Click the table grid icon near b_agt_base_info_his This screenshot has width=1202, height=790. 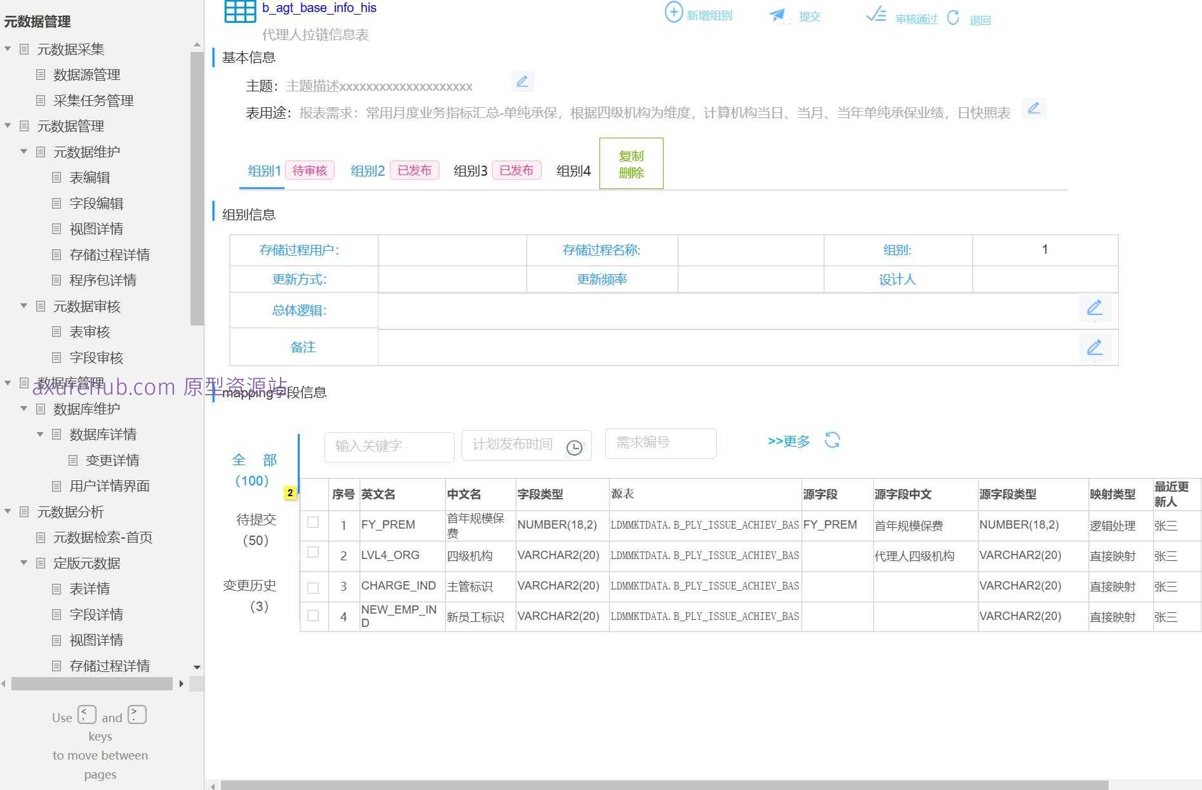pos(239,11)
